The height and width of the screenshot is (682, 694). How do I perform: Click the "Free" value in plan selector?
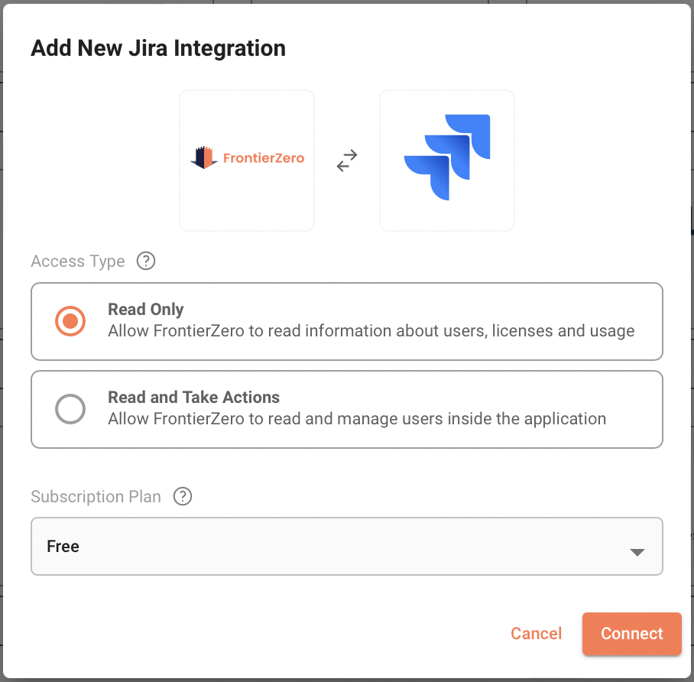point(63,547)
